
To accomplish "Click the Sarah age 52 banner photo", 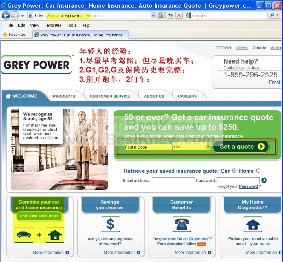I will tap(59, 149).
